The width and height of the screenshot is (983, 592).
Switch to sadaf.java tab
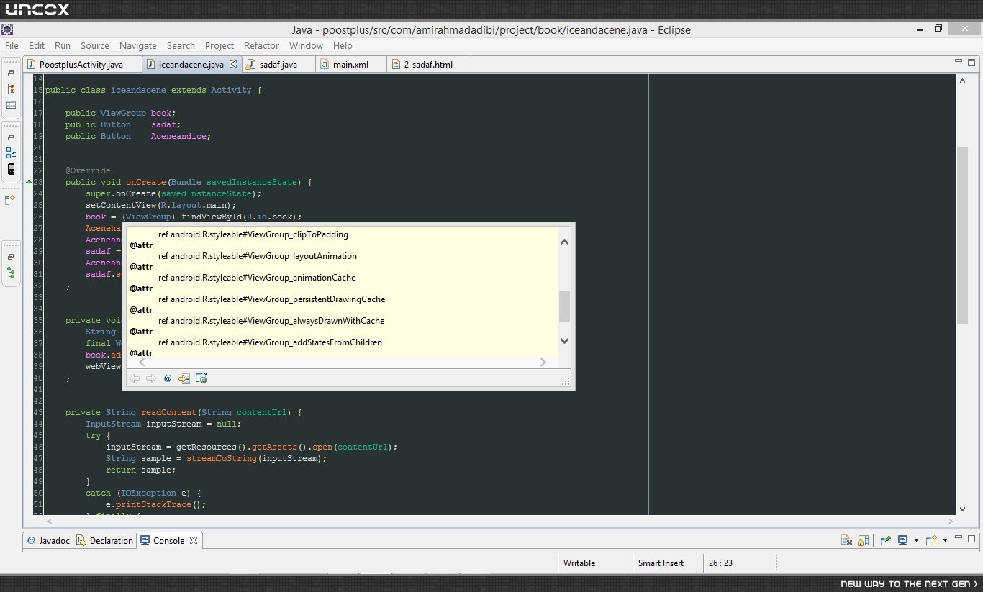pyautogui.click(x=278, y=64)
